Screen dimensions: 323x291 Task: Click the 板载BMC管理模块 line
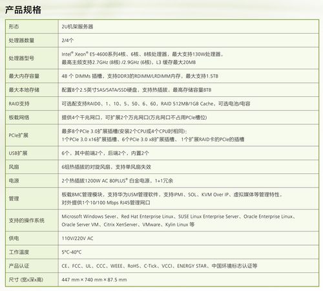[172, 195]
